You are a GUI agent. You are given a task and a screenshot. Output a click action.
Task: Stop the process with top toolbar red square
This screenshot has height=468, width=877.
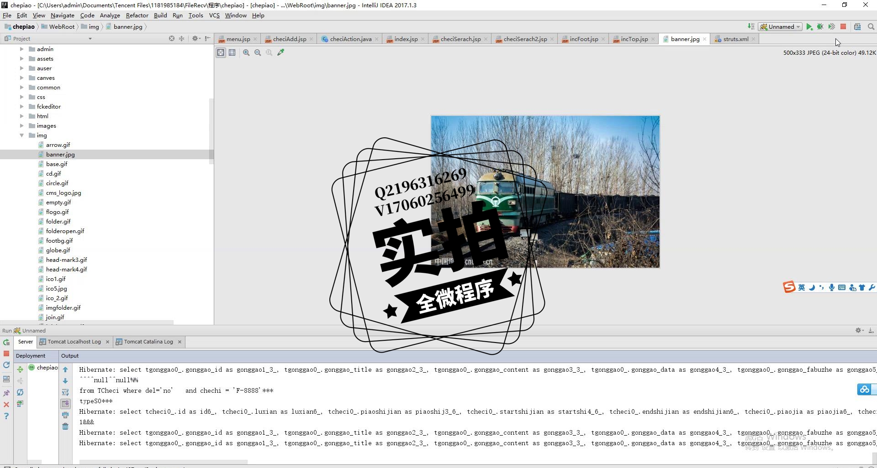click(x=843, y=27)
